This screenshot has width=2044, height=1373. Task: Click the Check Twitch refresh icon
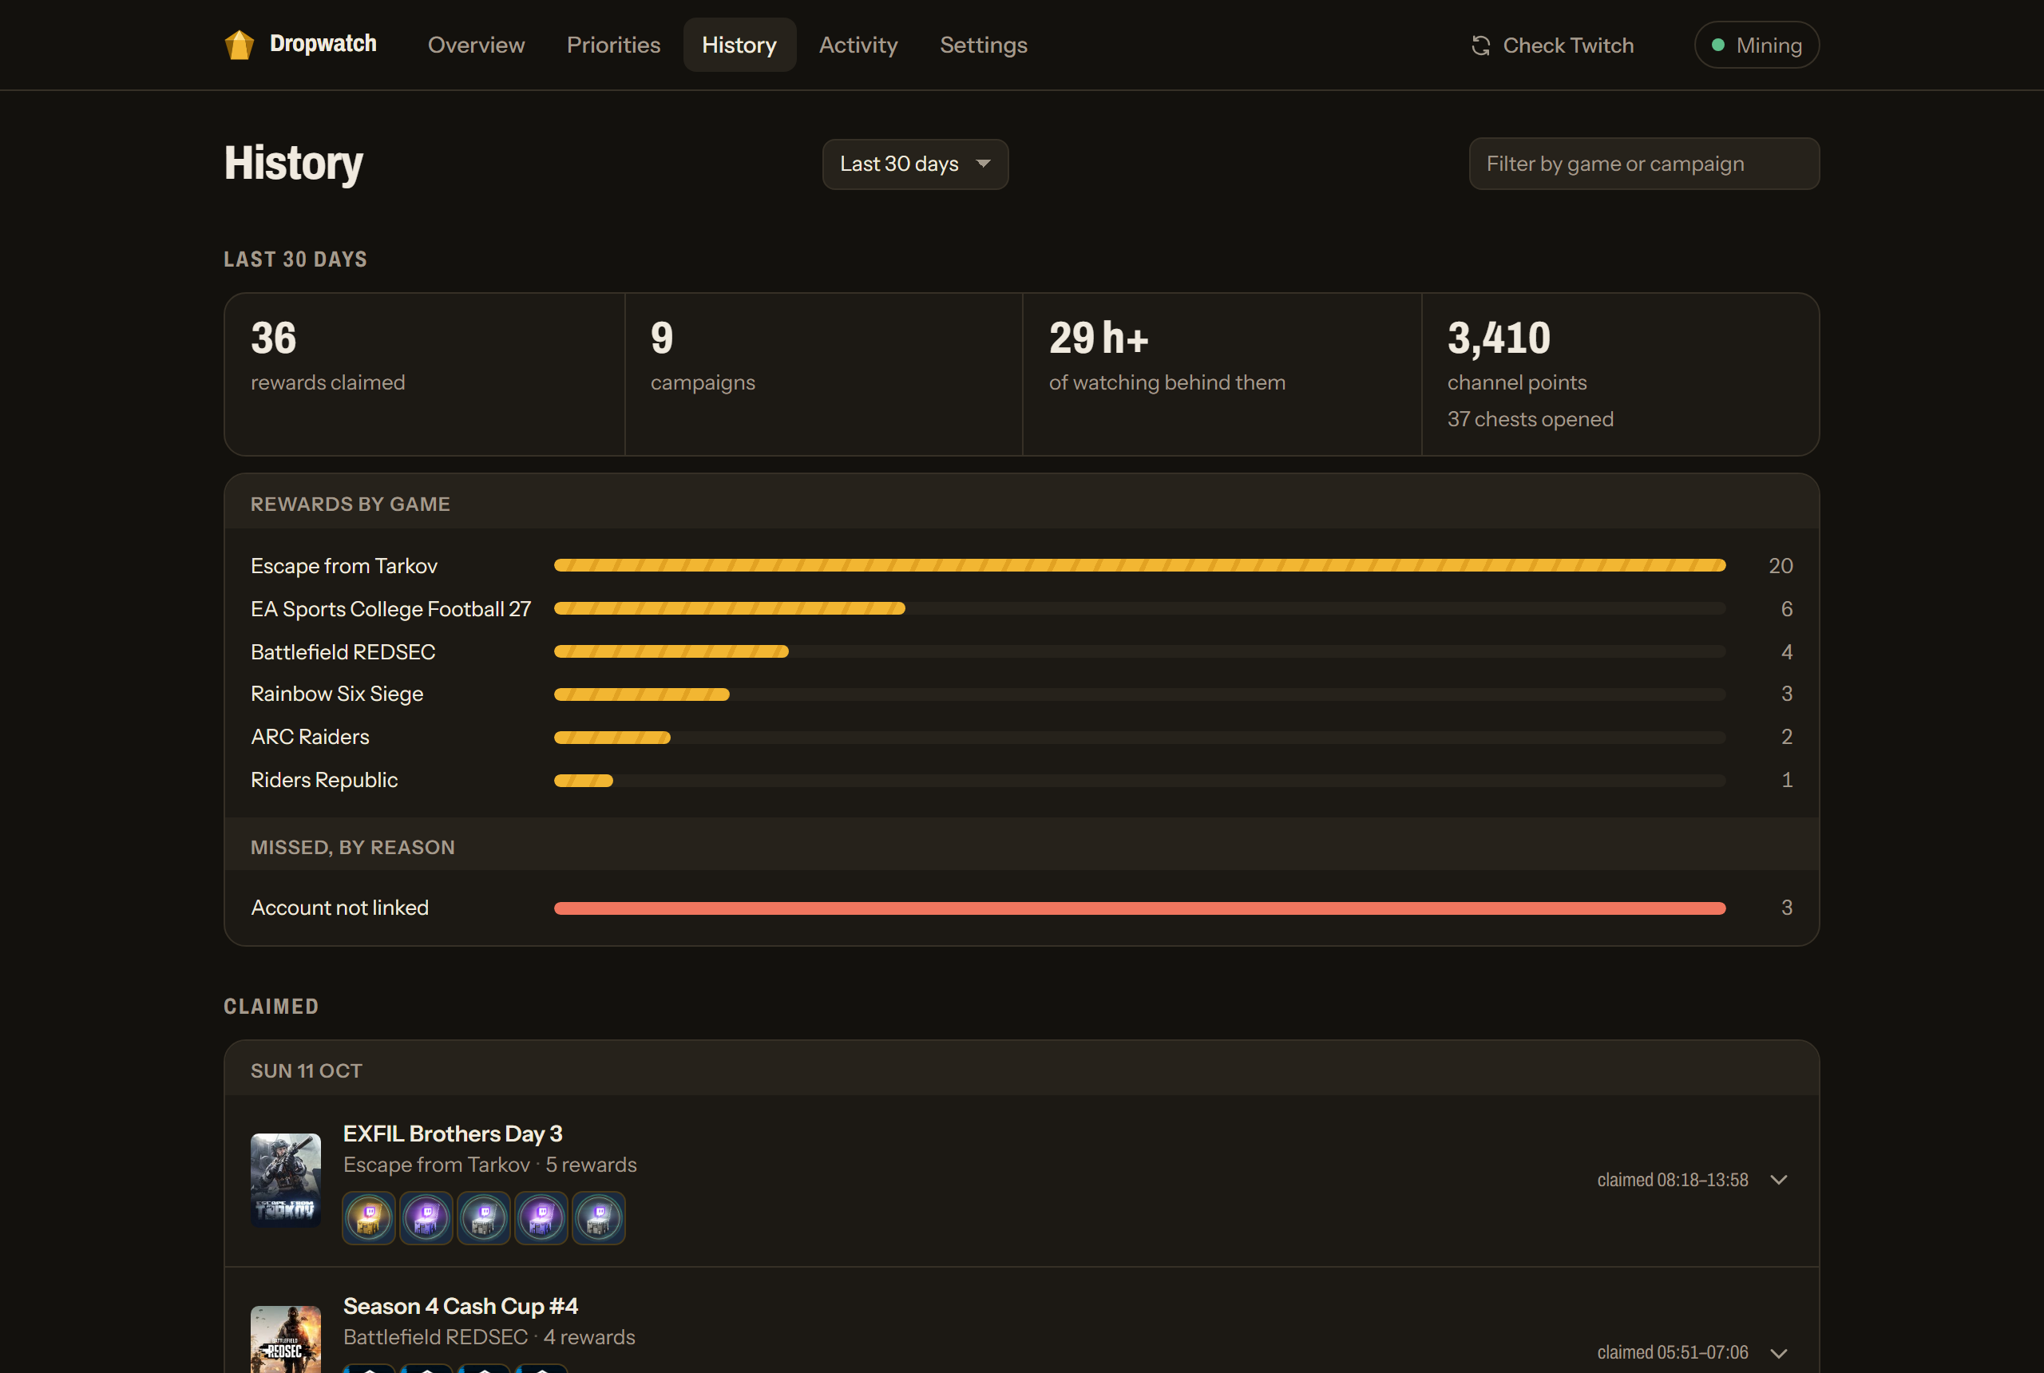point(1481,46)
